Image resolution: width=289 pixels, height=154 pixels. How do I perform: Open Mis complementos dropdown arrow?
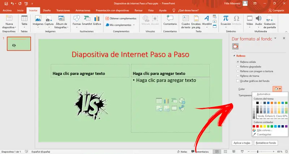point(134,25)
